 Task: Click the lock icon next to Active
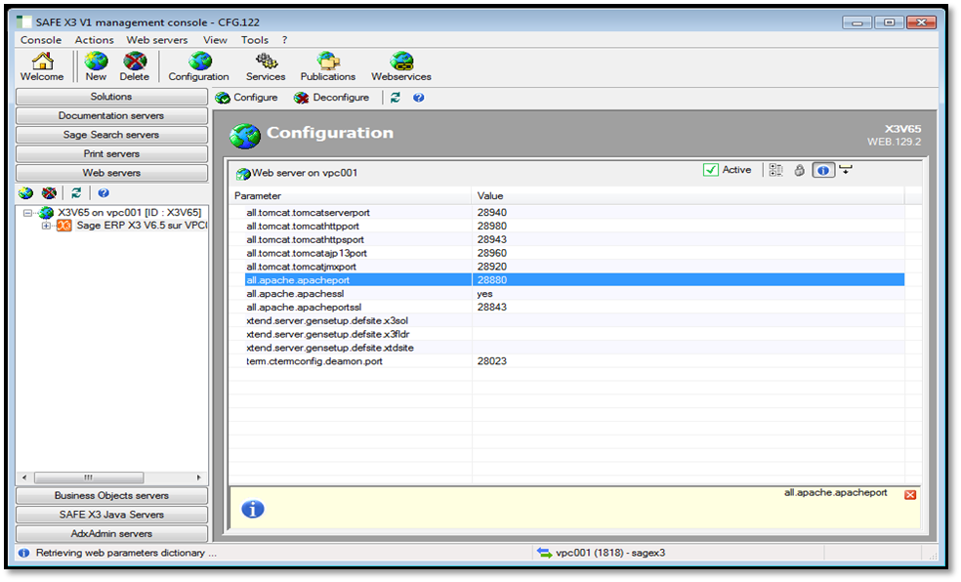pyautogui.click(x=799, y=170)
